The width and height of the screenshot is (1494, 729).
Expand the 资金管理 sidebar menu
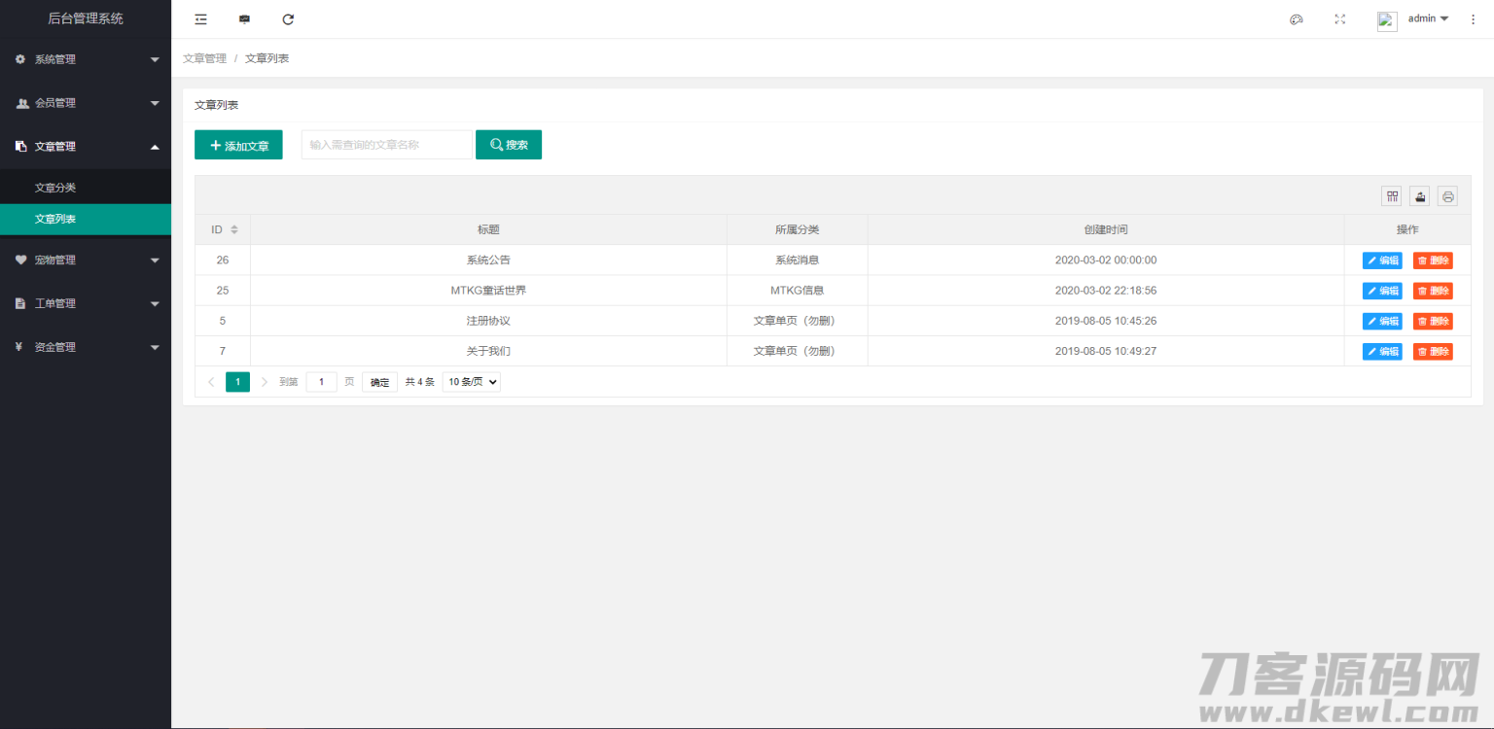coord(86,347)
